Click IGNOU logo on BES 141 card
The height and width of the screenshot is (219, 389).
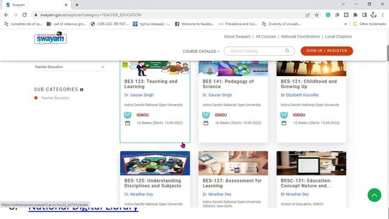(206, 115)
